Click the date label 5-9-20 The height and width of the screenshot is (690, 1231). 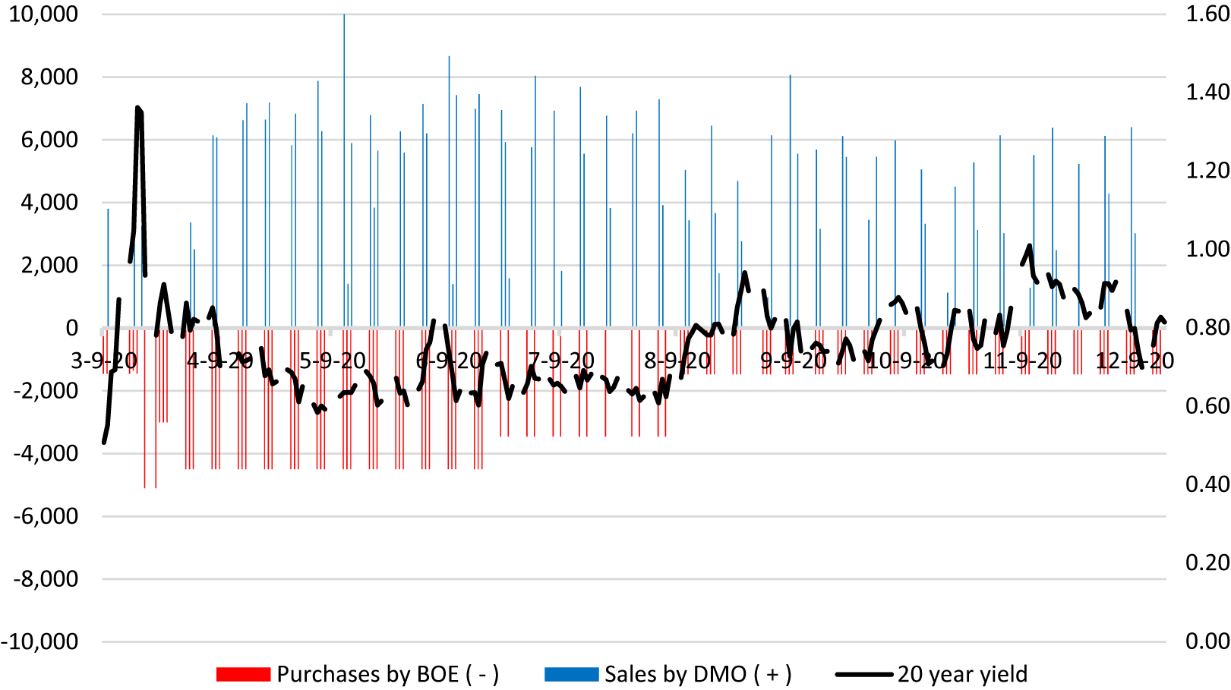click(x=333, y=361)
